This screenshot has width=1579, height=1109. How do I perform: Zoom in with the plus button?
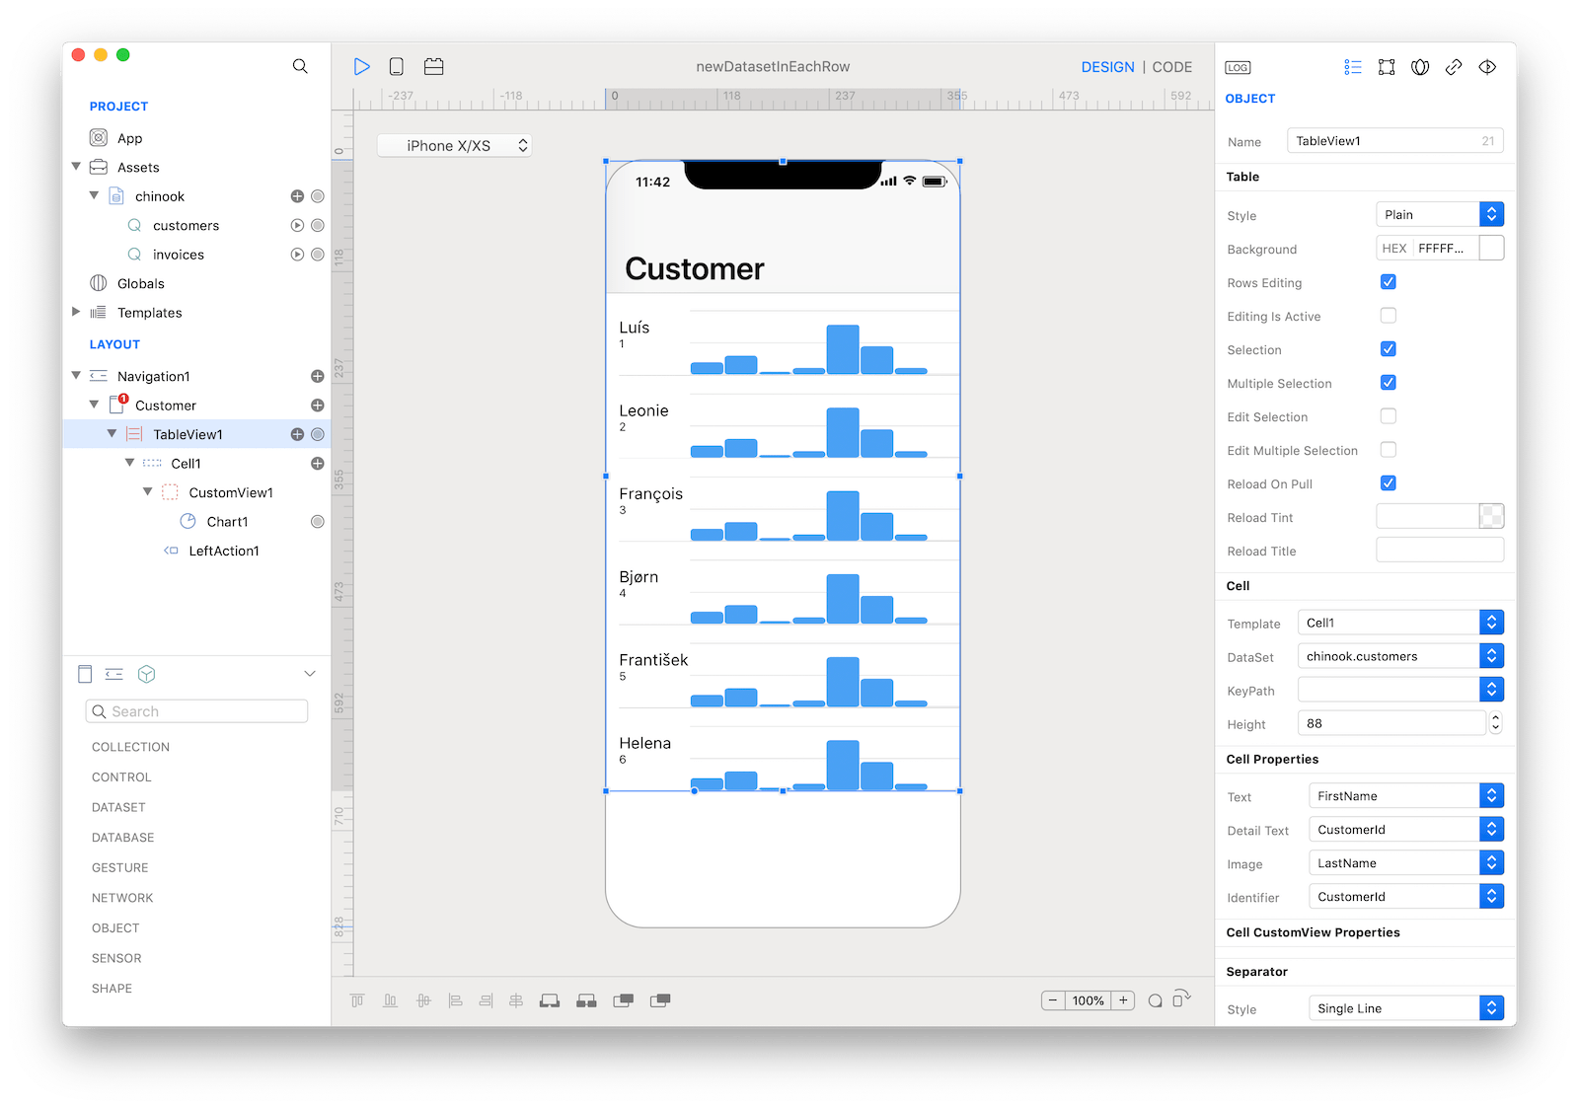(x=1123, y=1000)
